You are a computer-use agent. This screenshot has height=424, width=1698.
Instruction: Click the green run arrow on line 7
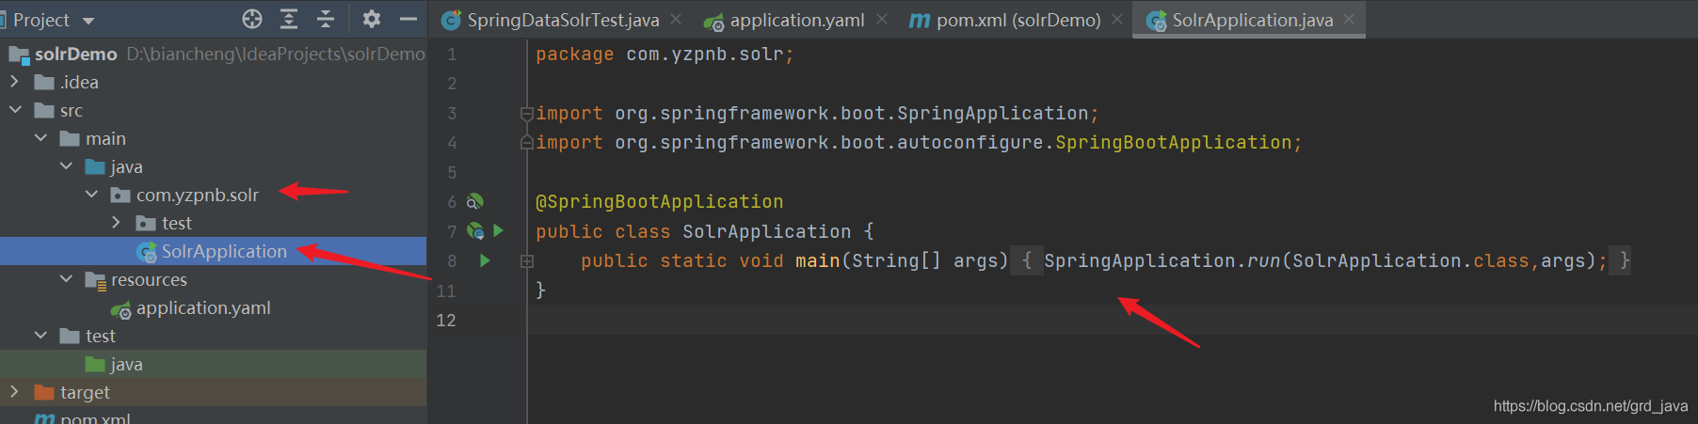pos(499,230)
